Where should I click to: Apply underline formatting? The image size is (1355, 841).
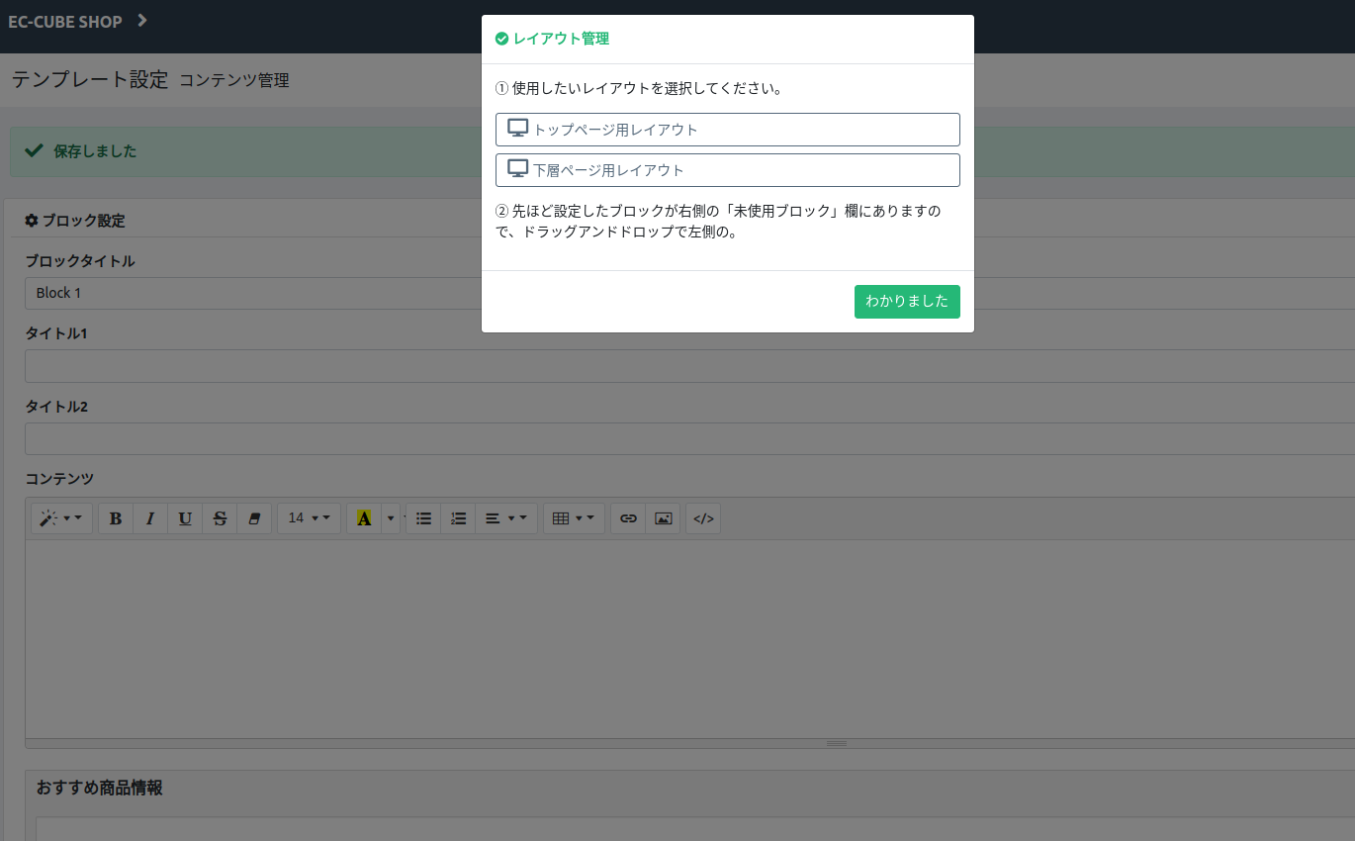(185, 518)
